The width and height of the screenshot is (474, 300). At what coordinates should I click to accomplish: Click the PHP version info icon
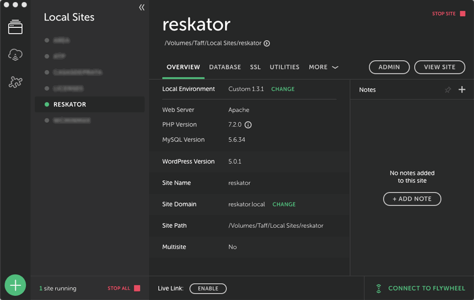pos(248,125)
